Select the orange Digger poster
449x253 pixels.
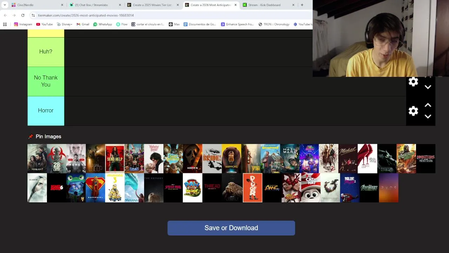click(253, 188)
